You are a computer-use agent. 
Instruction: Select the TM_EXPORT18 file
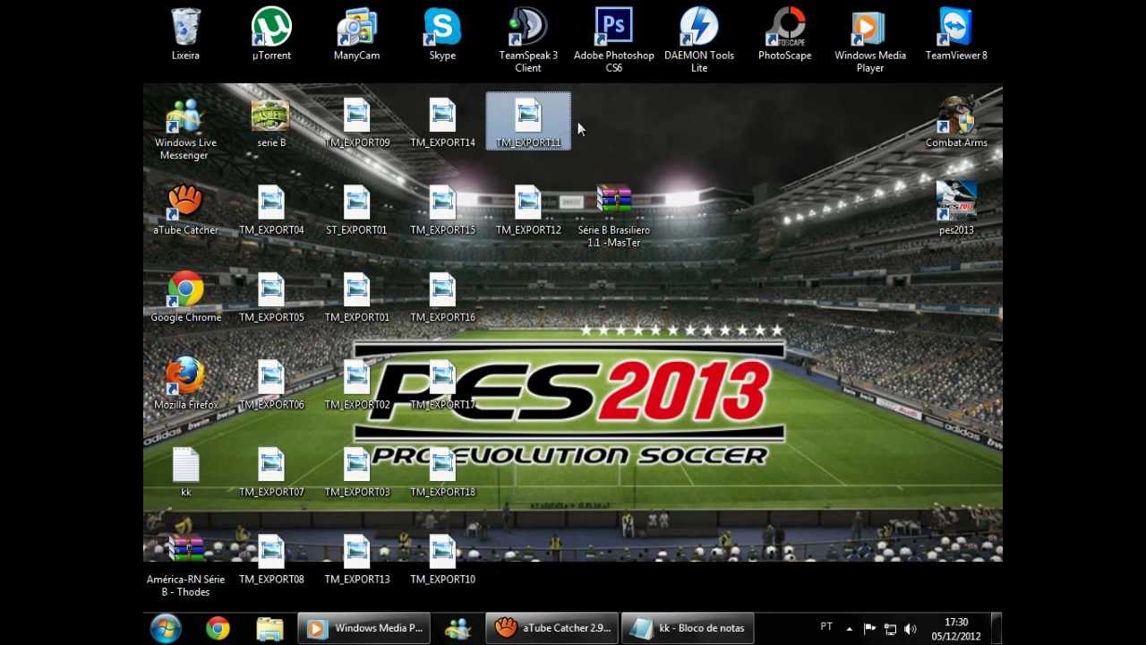point(442,472)
